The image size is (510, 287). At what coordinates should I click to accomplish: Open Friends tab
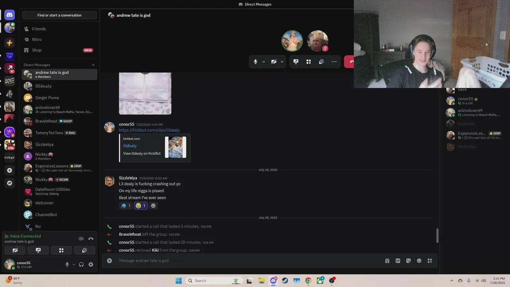click(59, 29)
